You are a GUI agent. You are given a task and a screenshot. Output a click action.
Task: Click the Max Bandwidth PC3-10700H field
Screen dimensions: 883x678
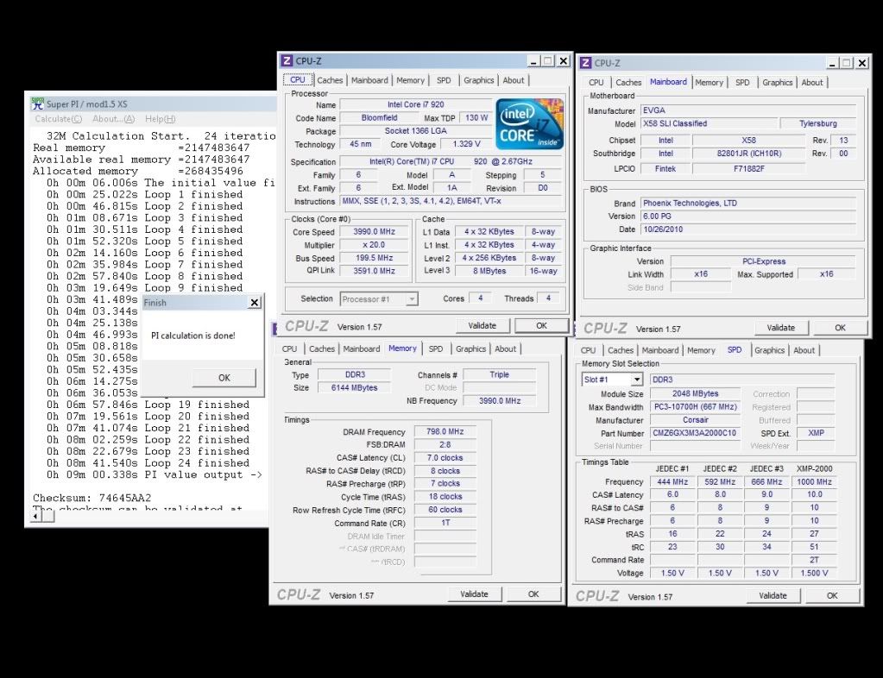click(696, 407)
